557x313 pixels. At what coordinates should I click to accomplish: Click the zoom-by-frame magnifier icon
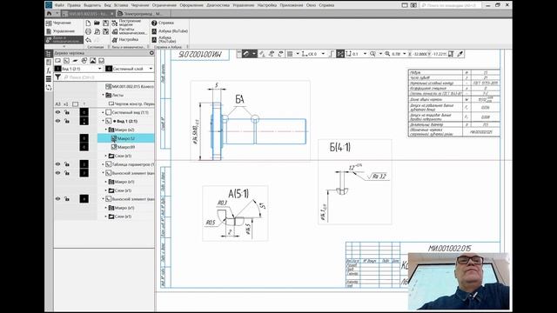click(x=372, y=54)
